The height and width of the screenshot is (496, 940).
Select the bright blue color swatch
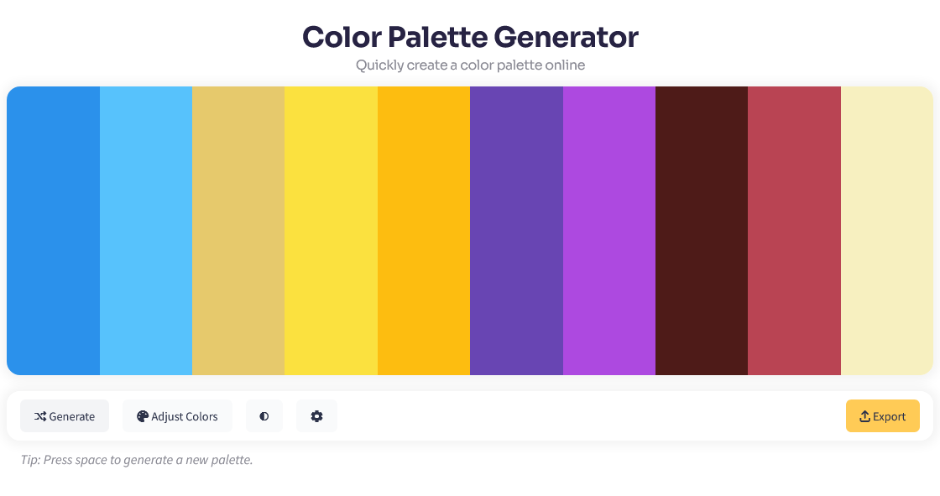[54, 231]
